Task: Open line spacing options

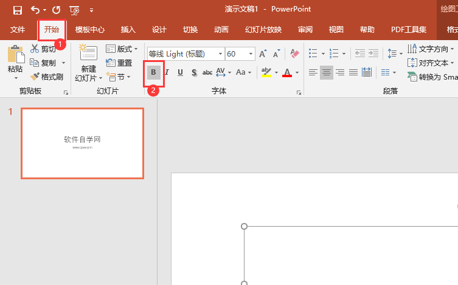Action: pyautogui.click(x=395, y=53)
